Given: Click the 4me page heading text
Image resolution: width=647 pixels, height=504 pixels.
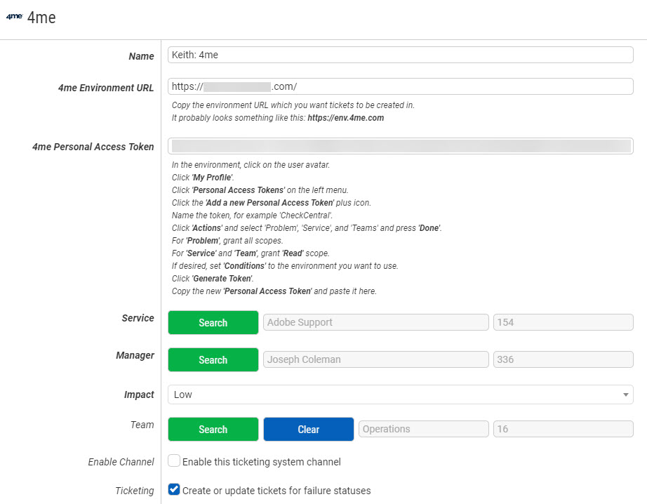Looking at the screenshot, I should coord(41,18).
